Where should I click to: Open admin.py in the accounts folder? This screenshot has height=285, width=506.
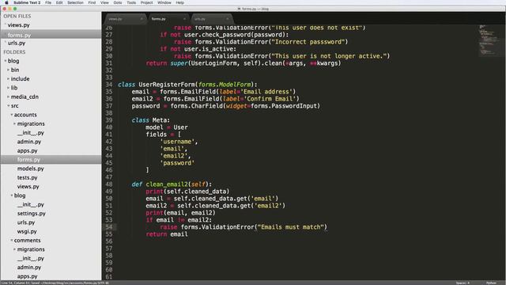pyautogui.click(x=29, y=142)
